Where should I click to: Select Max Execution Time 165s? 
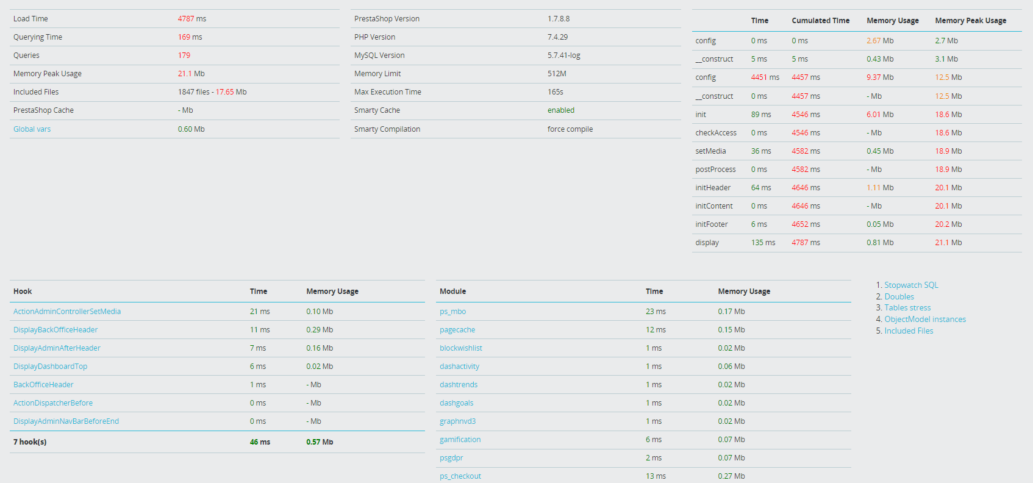[x=556, y=92]
